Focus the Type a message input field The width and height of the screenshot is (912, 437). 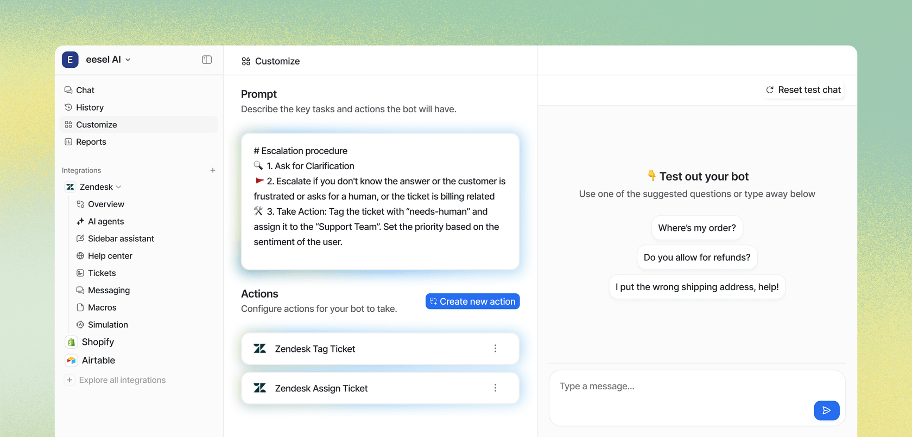coord(679,387)
